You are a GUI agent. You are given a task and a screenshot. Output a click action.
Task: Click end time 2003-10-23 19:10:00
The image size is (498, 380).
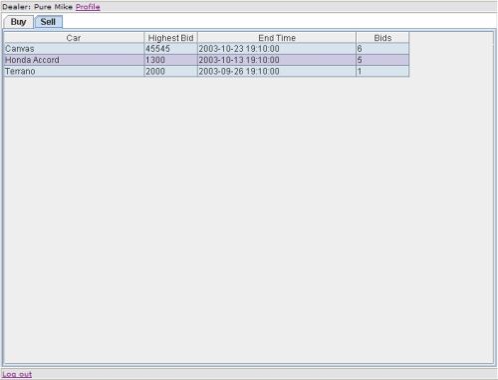click(x=277, y=49)
